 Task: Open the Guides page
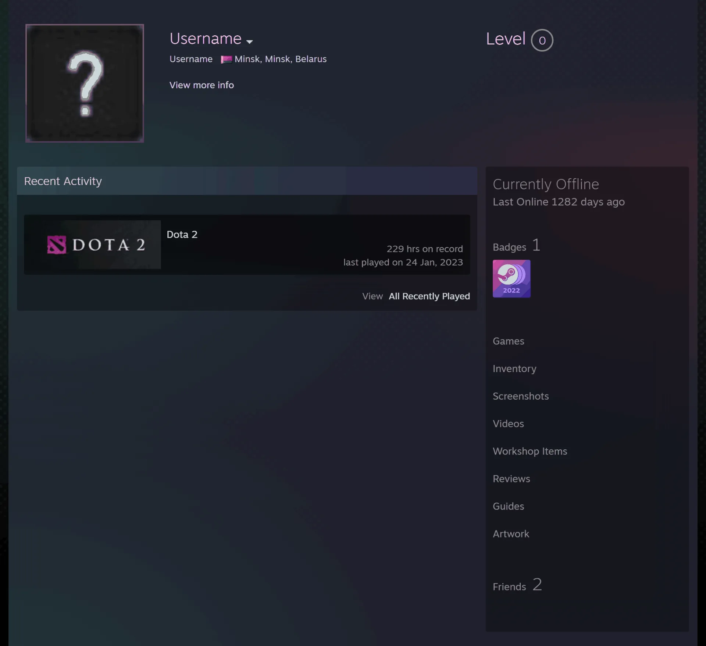click(x=508, y=506)
